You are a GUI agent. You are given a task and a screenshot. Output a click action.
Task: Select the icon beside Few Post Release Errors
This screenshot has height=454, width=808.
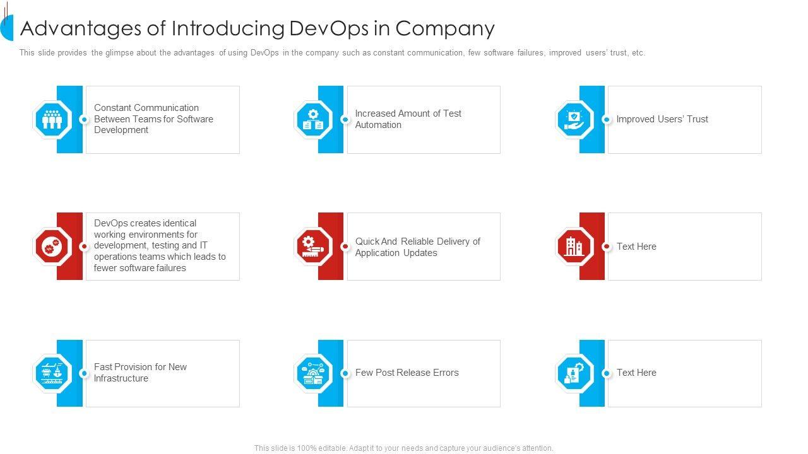313,373
